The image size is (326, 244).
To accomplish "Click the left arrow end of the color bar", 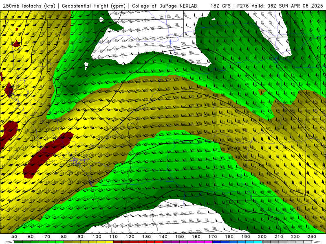I will 10,242.
